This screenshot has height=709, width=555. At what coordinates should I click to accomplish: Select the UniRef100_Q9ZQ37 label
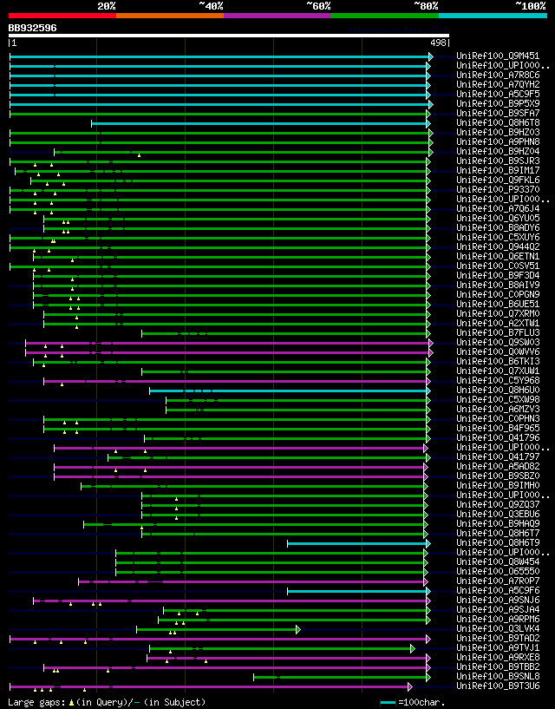pos(498,504)
